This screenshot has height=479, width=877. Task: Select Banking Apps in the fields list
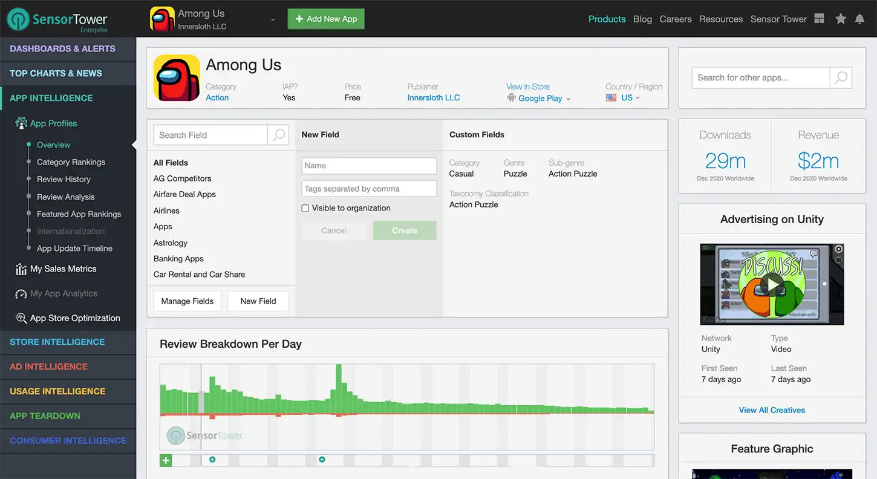(x=178, y=258)
